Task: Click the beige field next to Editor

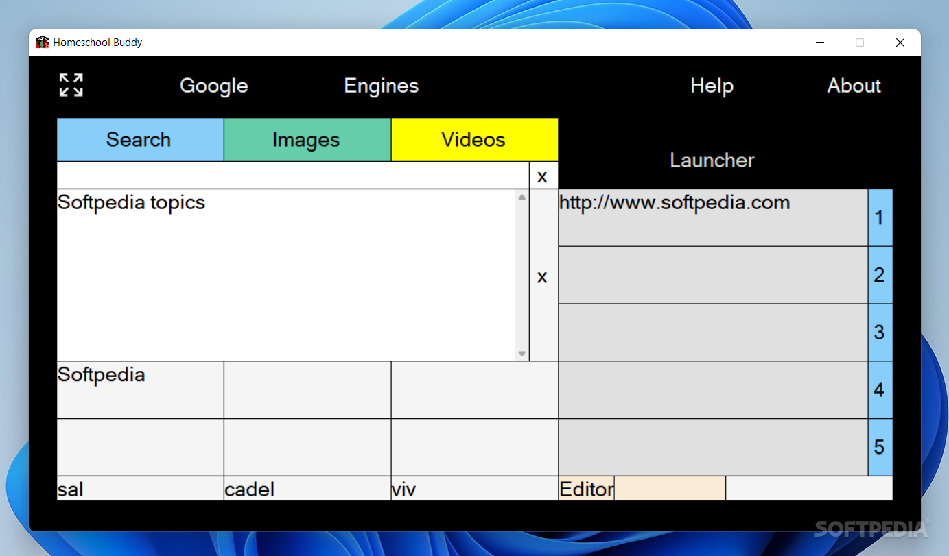Action: point(670,489)
